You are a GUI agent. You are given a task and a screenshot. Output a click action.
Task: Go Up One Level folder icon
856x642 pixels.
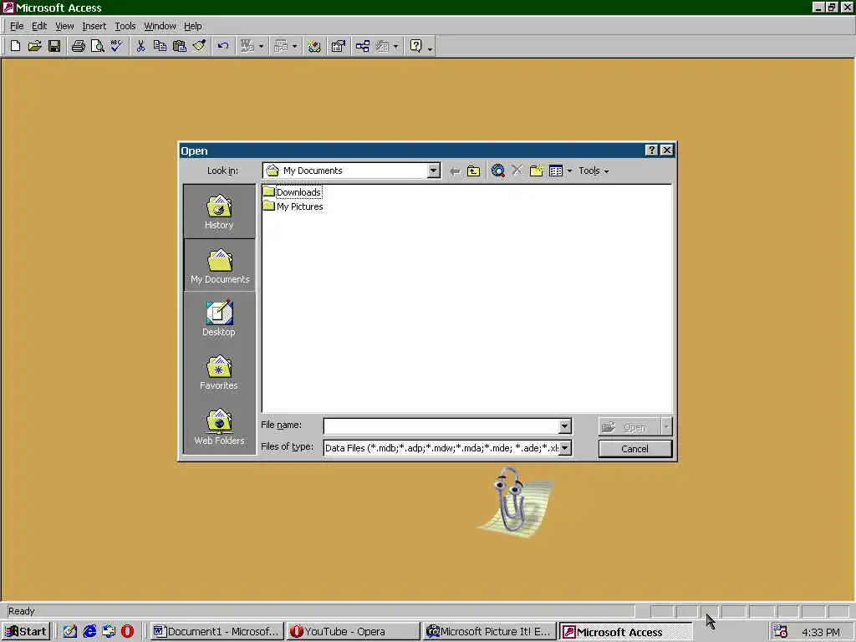pos(473,171)
